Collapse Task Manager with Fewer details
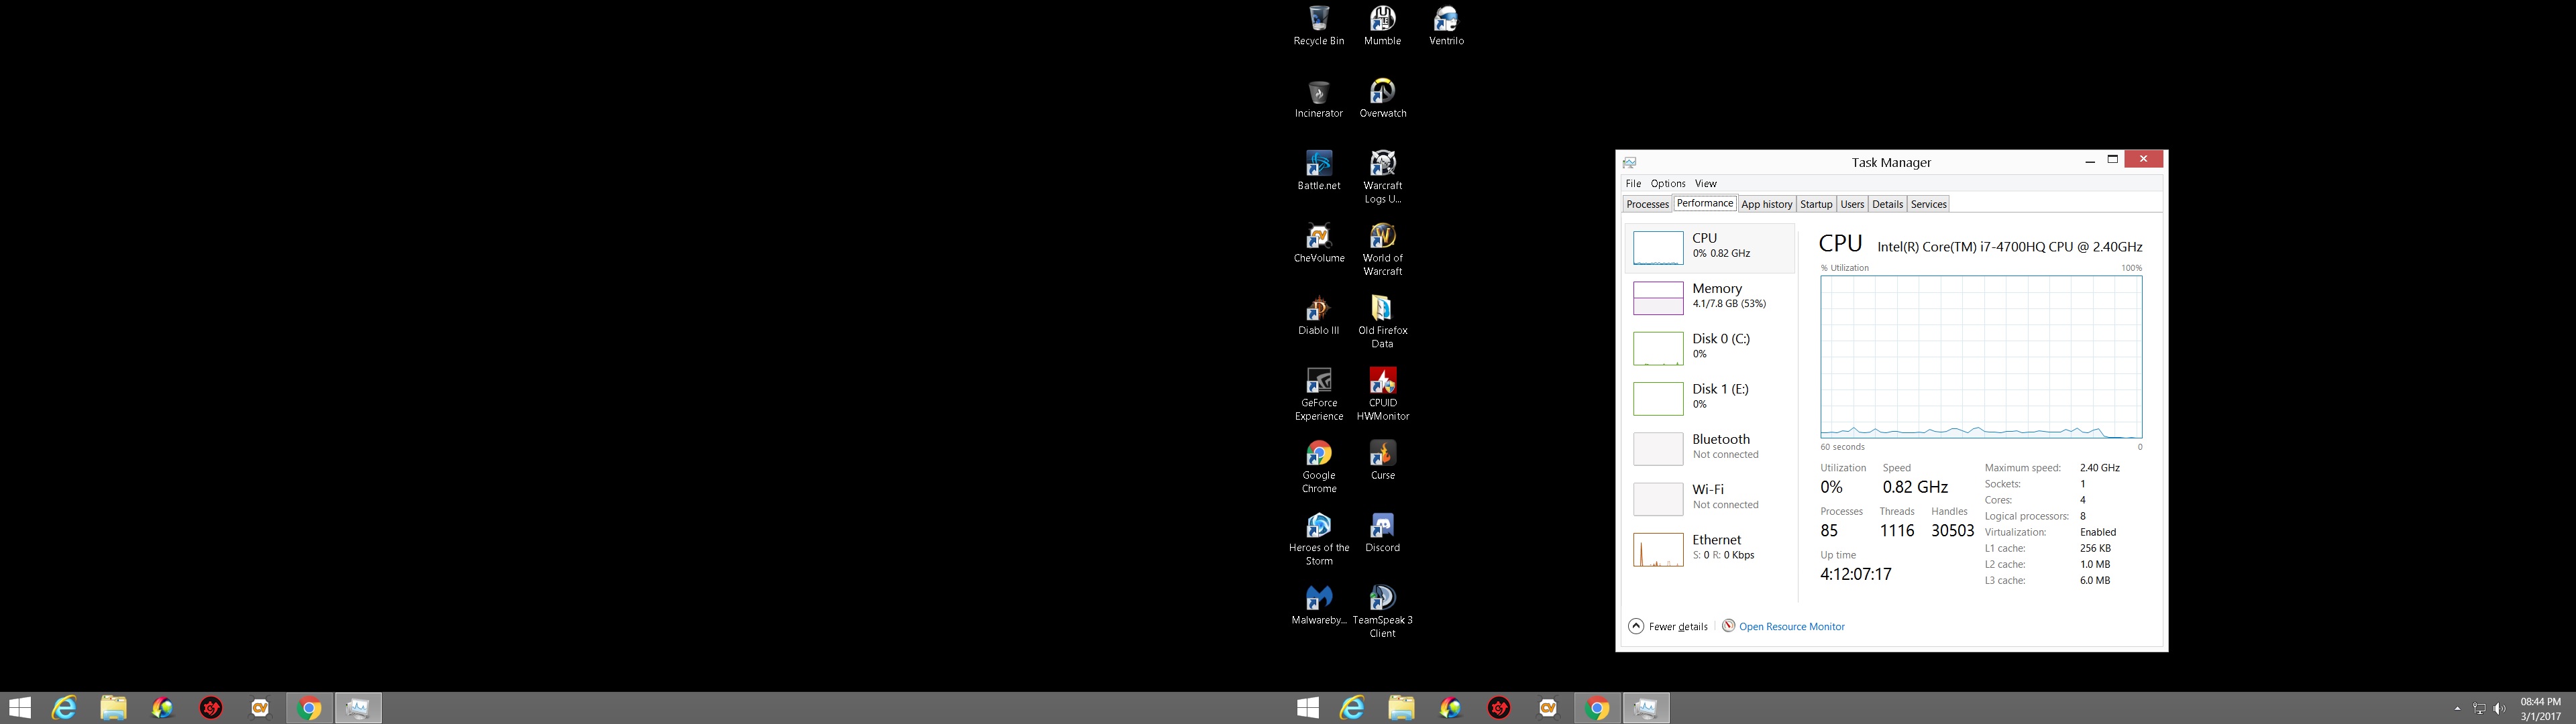Viewport: 2576px width, 724px height. point(1667,626)
